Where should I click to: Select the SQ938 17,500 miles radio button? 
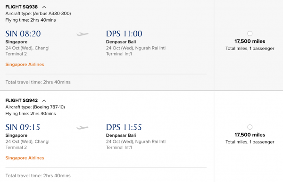[250, 33]
